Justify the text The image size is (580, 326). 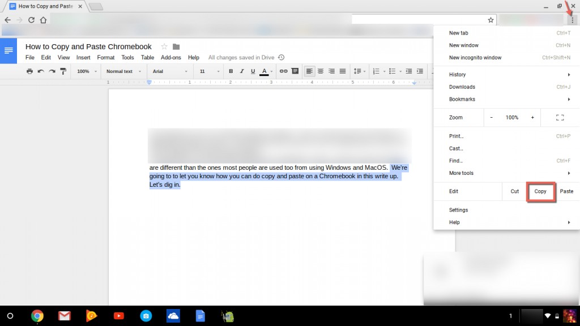pyautogui.click(x=343, y=71)
